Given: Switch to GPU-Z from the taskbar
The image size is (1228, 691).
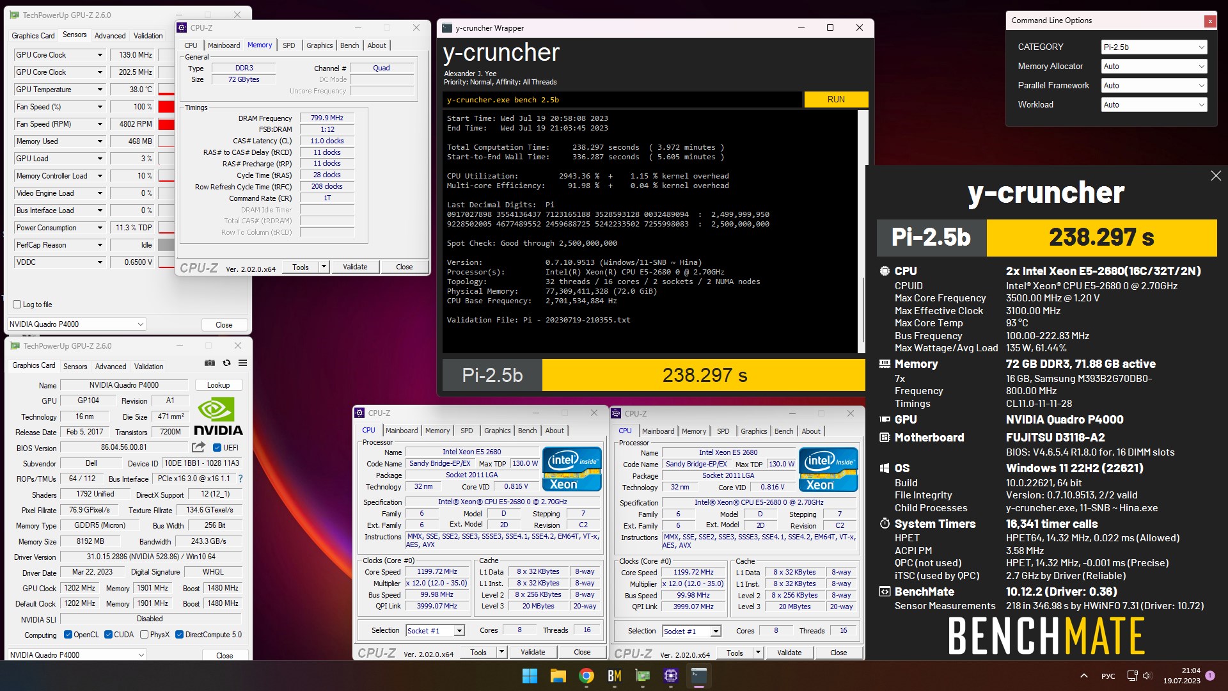Looking at the screenshot, I should pos(642,676).
